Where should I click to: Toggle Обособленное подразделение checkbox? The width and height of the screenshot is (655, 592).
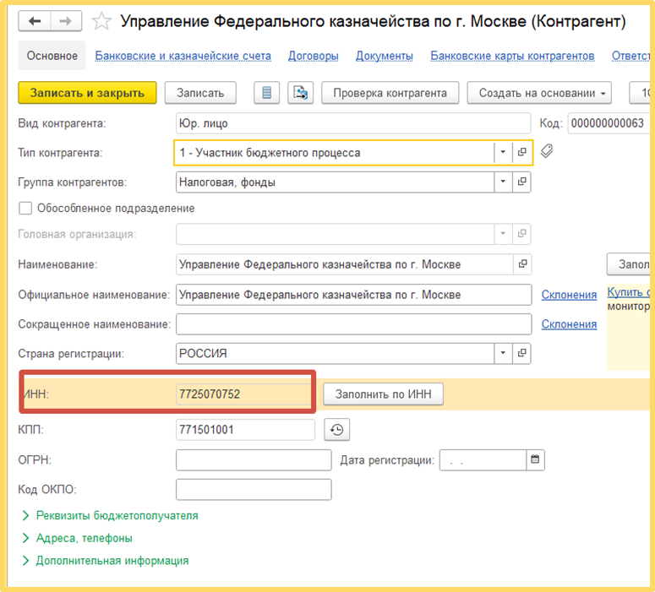click(25, 208)
